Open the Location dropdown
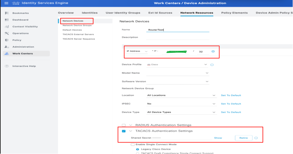293x154 pixels. (182, 96)
